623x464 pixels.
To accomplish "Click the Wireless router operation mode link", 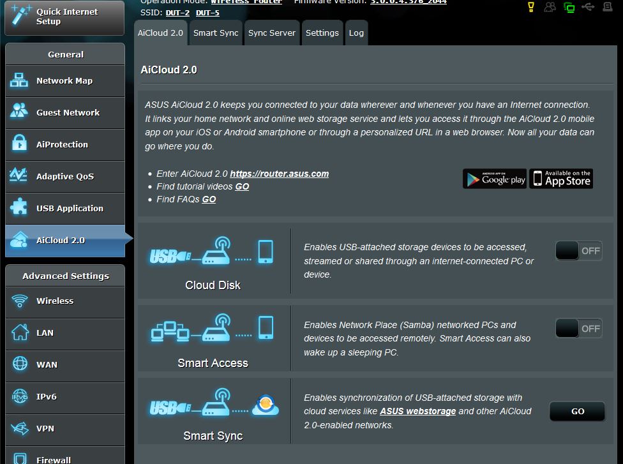I will pos(246,2).
